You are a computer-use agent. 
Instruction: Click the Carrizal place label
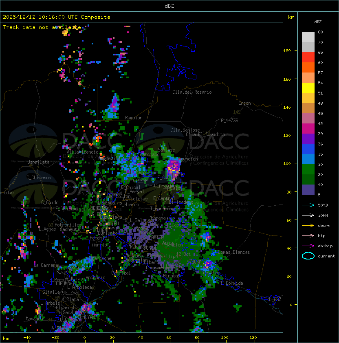(x=121, y=273)
